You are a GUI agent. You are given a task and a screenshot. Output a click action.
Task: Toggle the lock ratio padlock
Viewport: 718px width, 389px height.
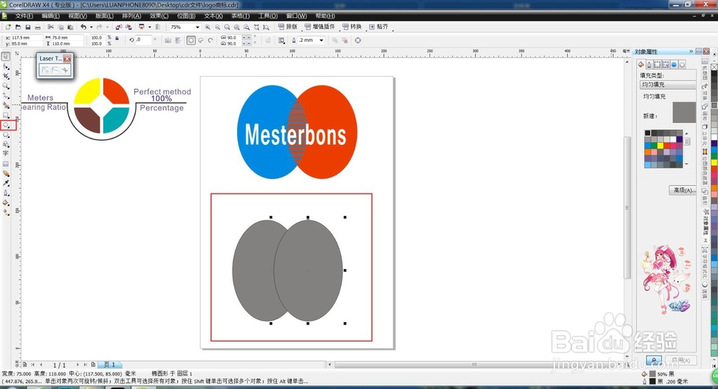click(x=117, y=39)
